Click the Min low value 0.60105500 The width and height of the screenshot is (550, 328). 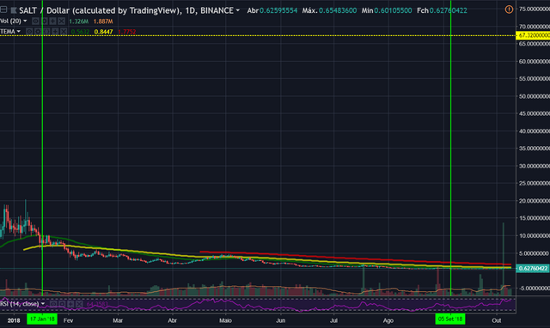click(393, 10)
